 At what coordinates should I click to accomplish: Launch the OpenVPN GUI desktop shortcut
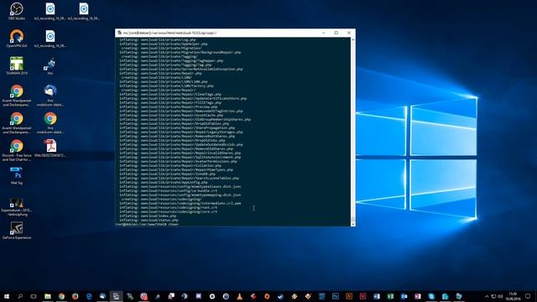point(17,39)
